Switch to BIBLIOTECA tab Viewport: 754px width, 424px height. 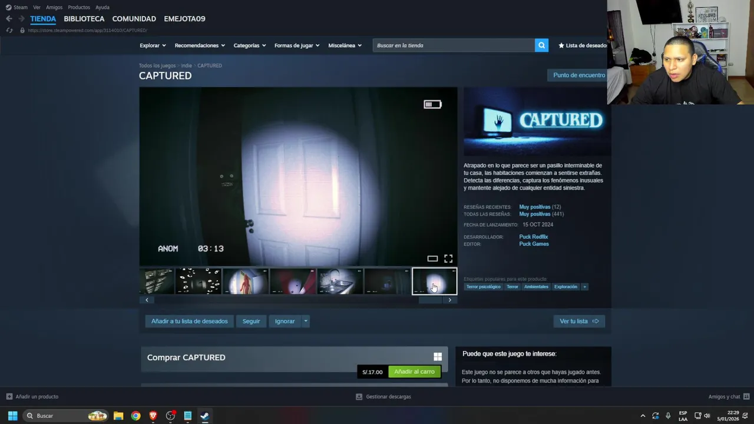(x=84, y=19)
